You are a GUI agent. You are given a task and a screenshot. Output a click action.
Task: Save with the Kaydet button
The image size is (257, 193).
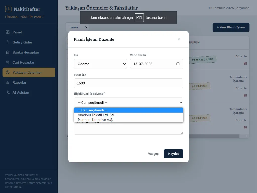pos(173,154)
